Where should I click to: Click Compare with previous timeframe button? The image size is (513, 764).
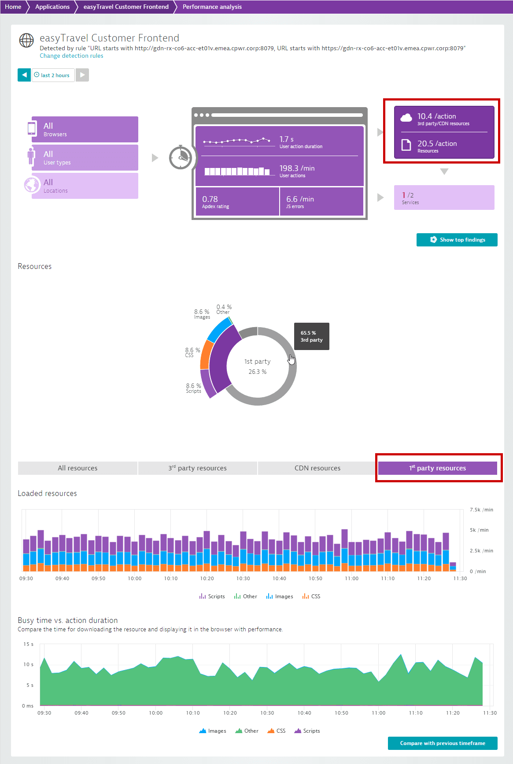(443, 743)
